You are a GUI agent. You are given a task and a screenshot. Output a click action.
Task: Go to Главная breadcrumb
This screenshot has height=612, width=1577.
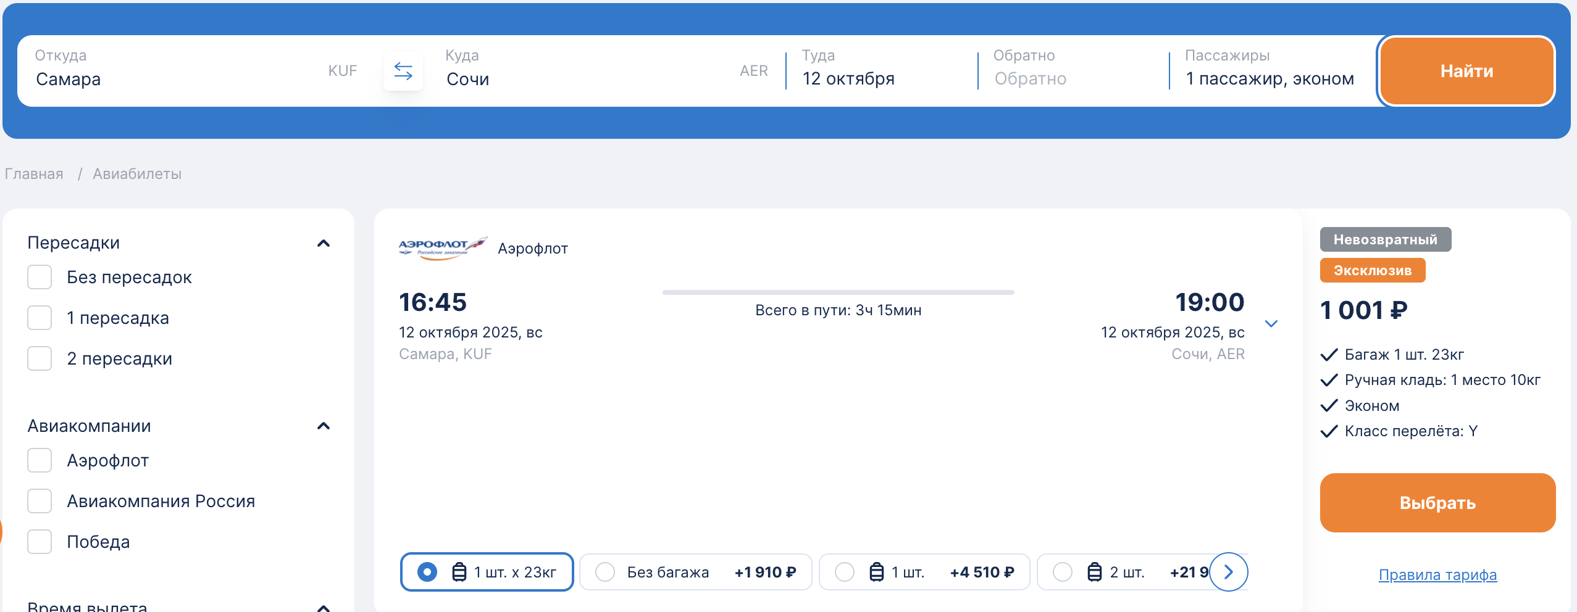(x=34, y=174)
